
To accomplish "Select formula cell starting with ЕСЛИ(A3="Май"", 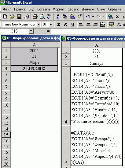I will [96, 96].
